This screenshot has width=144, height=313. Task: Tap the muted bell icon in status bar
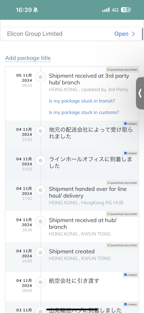(35, 10)
